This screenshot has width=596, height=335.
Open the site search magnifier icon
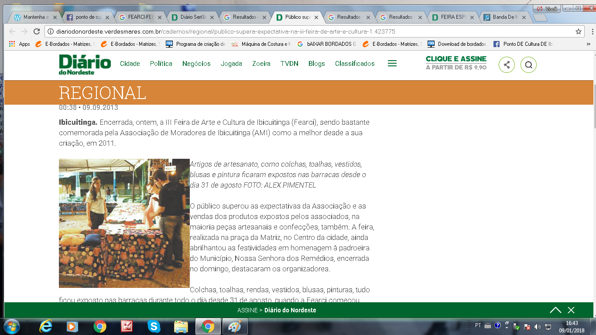pyautogui.click(x=528, y=65)
